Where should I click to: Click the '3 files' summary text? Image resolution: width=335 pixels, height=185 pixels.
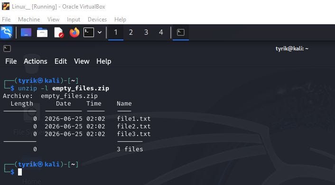coord(130,149)
